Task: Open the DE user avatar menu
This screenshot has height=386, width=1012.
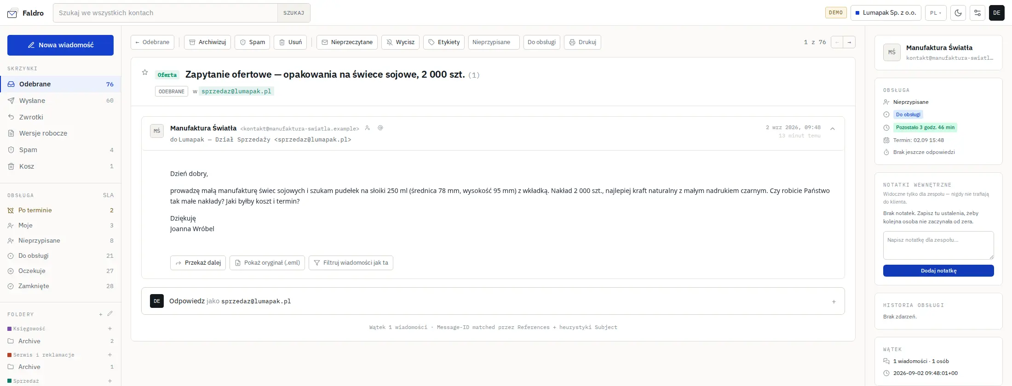Action: [997, 13]
